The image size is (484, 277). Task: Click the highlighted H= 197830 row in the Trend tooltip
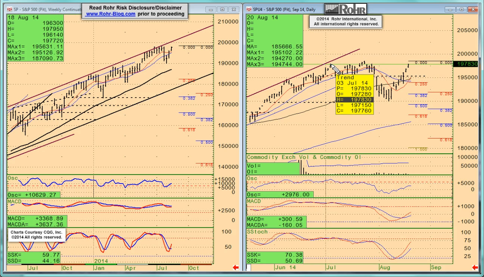[x=354, y=100]
